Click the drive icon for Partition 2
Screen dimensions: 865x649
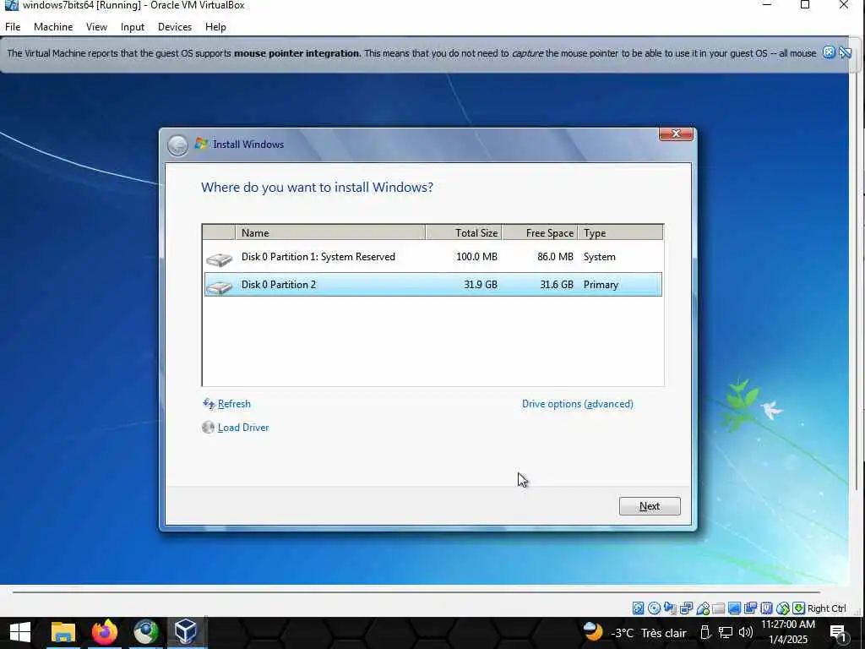pos(219,286)
